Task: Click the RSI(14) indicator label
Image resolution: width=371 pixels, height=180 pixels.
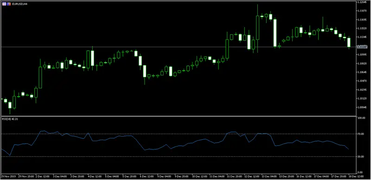Action: (x=6, y=119)
